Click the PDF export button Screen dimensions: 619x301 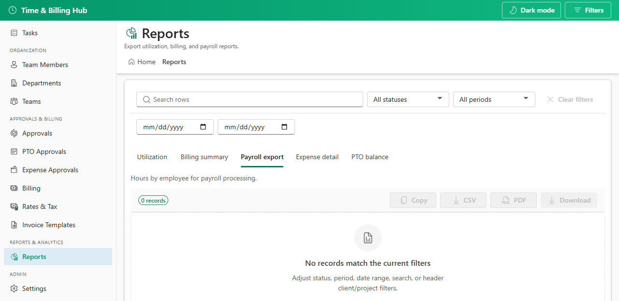pos(514,200)
